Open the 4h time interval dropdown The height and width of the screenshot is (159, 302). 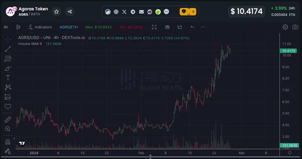pos(6,27)
